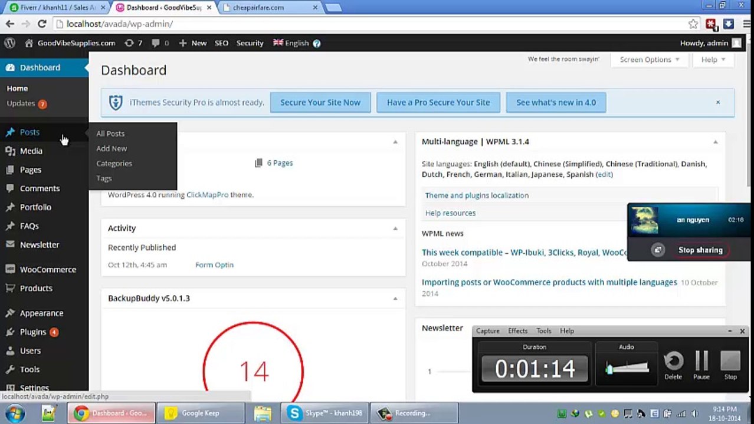Click the 6 Pages icon link
This screenshot has width=754, height=424.
(x=274, y=163)
